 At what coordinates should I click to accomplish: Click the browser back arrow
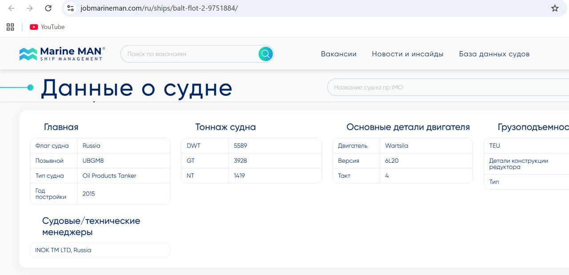pos(12,8)
